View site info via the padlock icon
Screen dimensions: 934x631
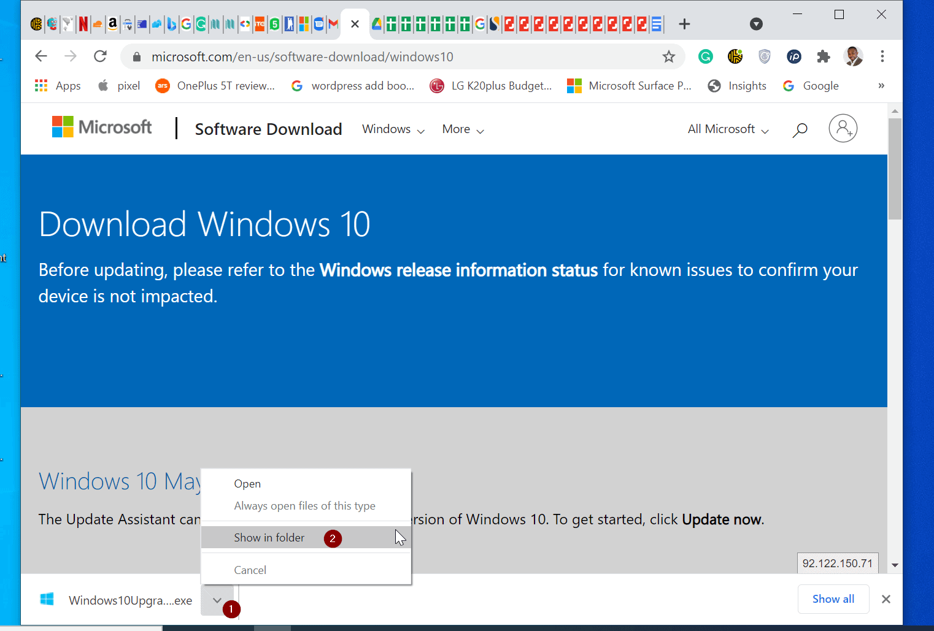point(137,57)
